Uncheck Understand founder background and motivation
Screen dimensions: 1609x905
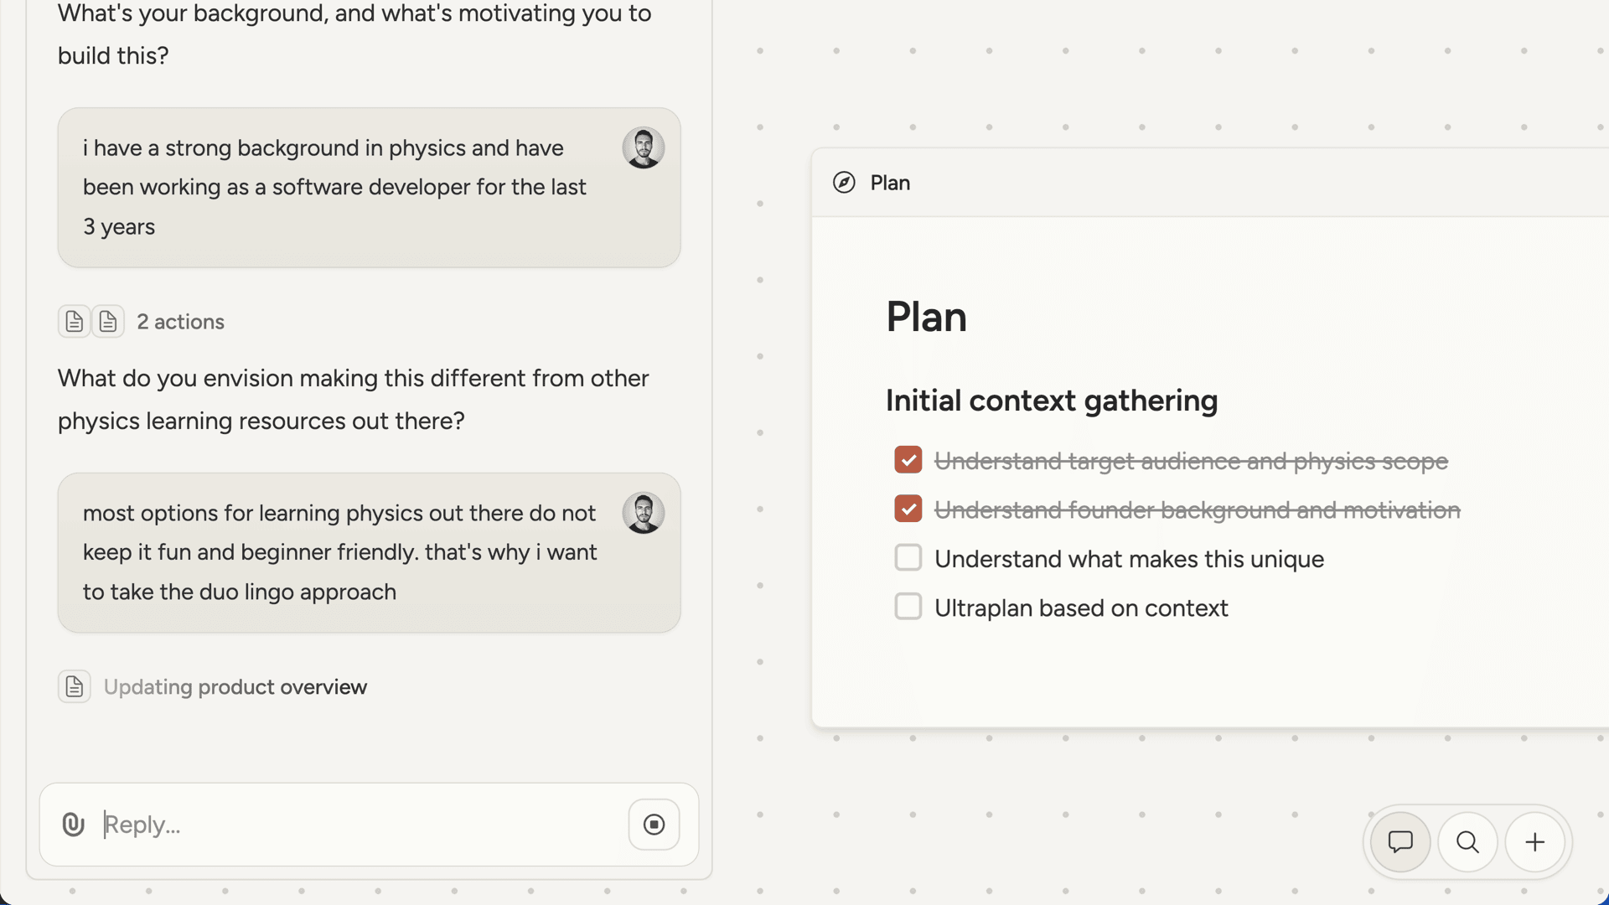click(x=908, y=509)
